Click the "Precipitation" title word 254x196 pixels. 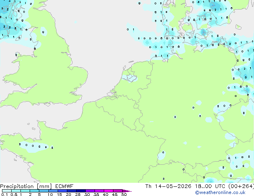(17, 186)
